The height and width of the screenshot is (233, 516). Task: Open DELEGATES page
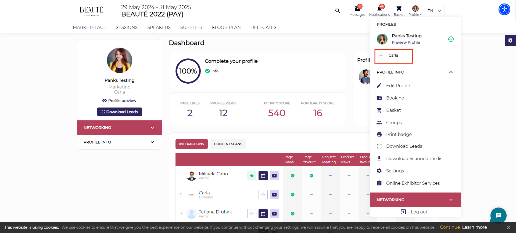(263, 27)
